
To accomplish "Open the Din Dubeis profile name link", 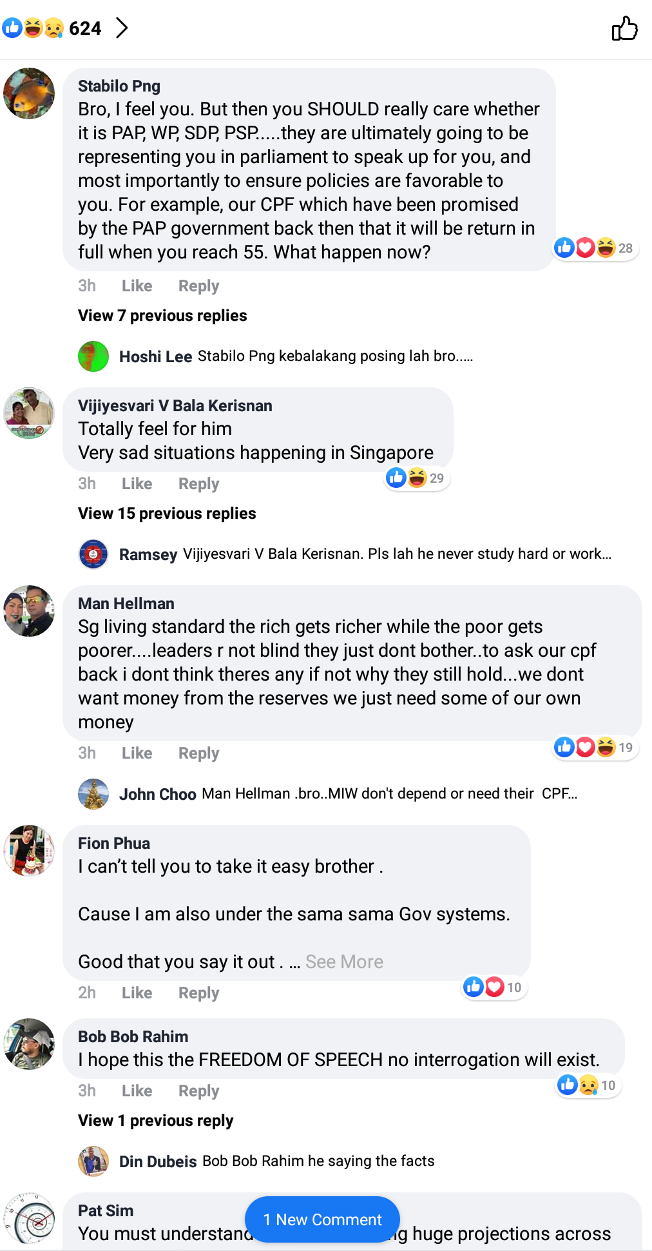I will 158,1161.
